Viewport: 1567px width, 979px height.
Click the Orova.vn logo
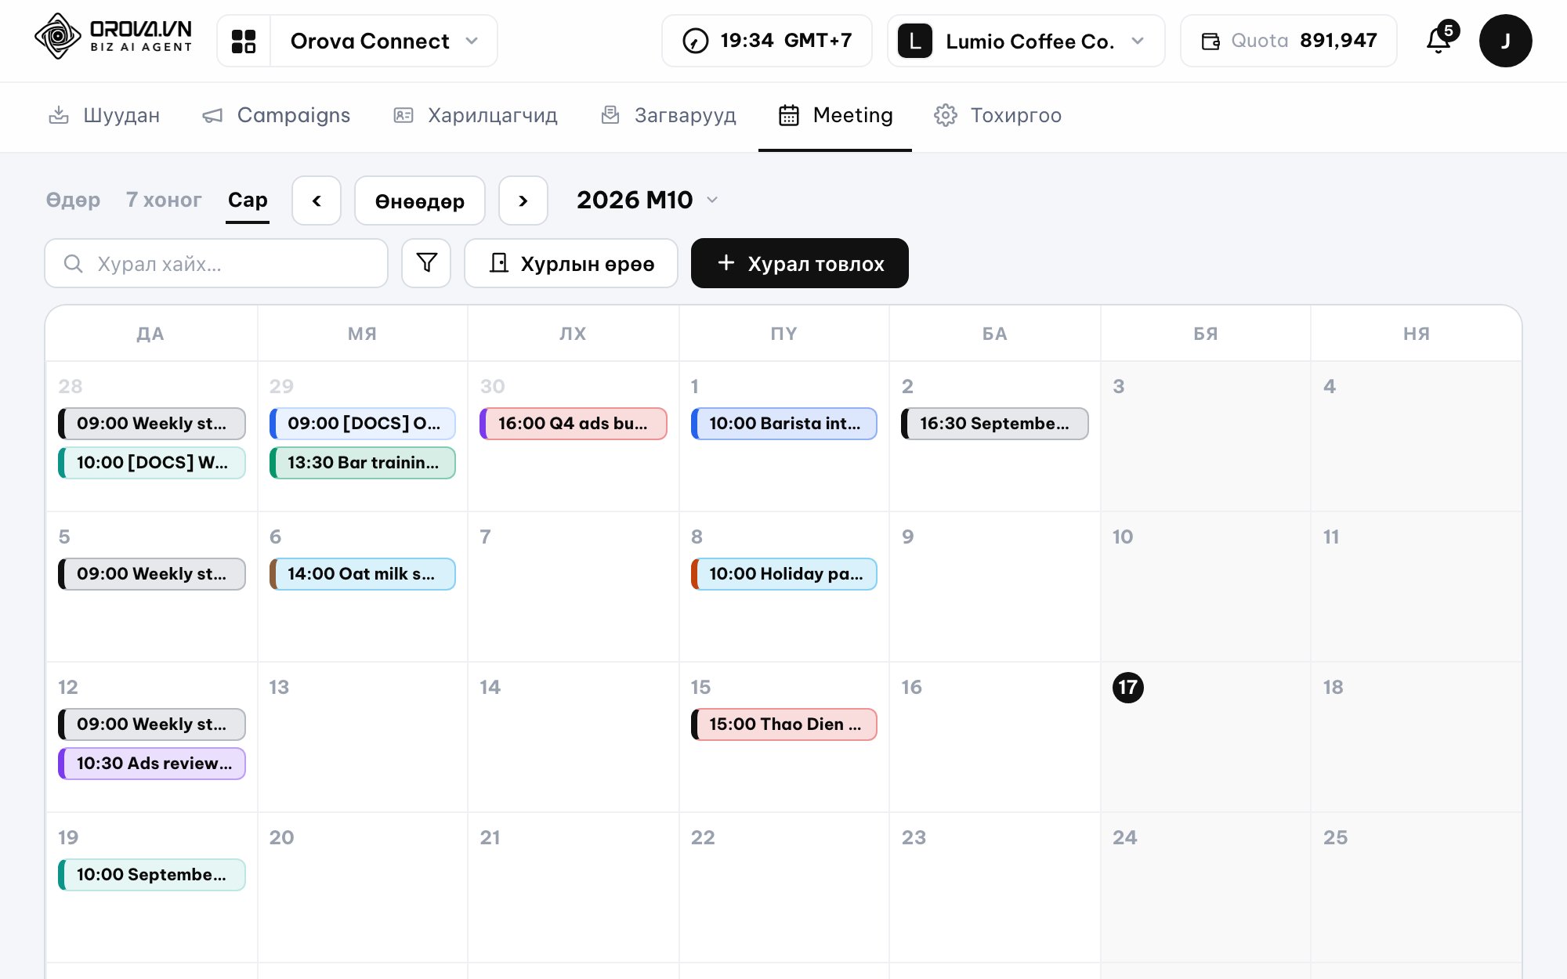[x=114, y=37]
